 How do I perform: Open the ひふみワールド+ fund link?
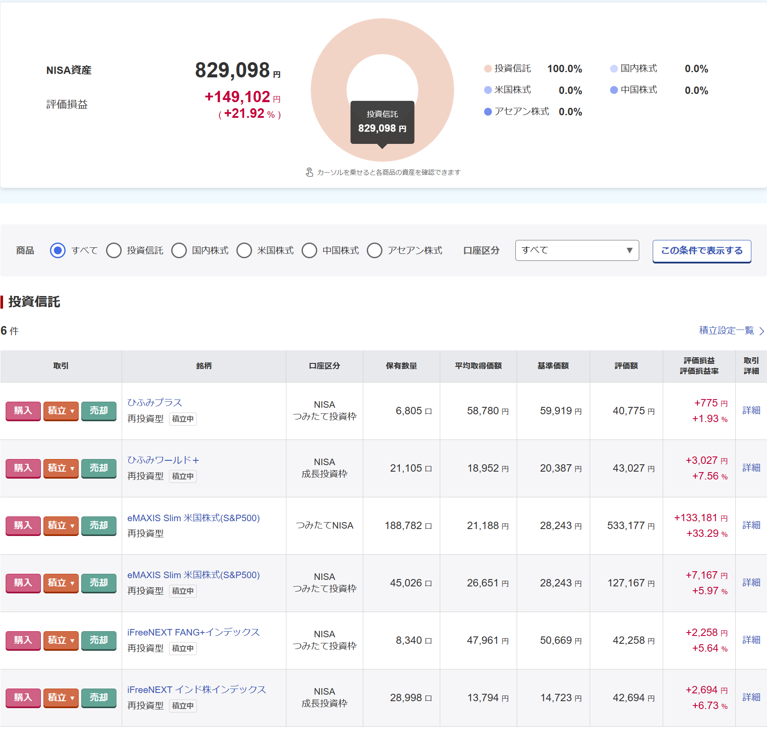[163, 460]
